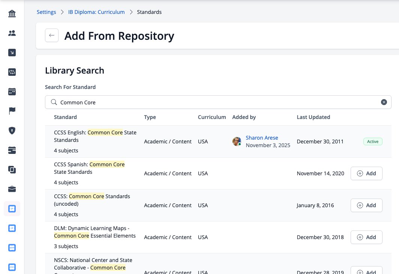This screenshot has height=274, width=399.
Task: Click December 30, 2018 date
Action: coord(320,237)
